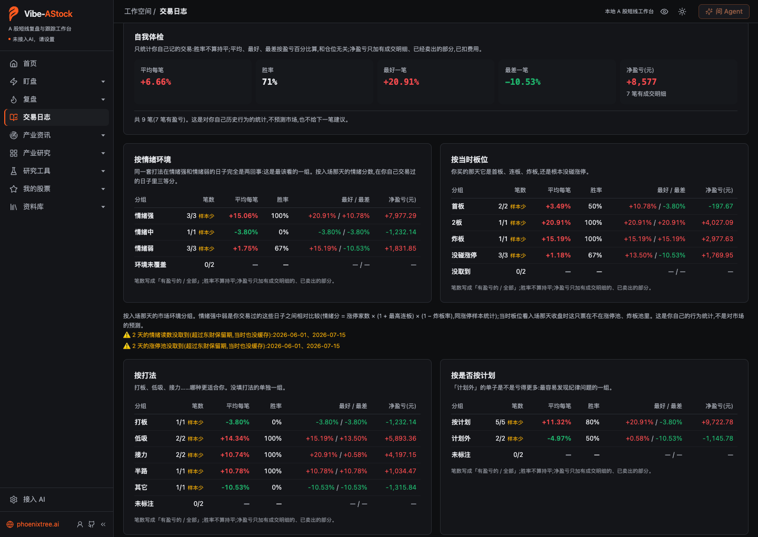Select the 没碰涨停 row label
The image size is (758, 537).
click(464, 255)
